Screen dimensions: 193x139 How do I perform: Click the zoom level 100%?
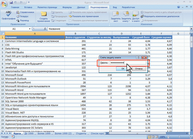coord(162,137)
